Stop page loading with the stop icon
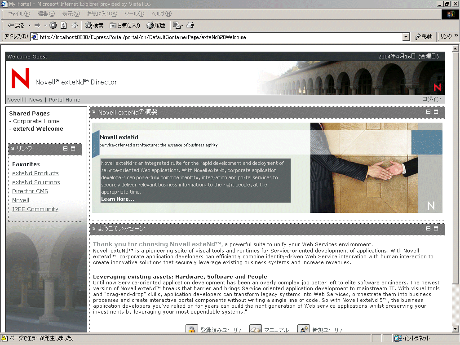460x345 pixels. click(x=53, y=26)
